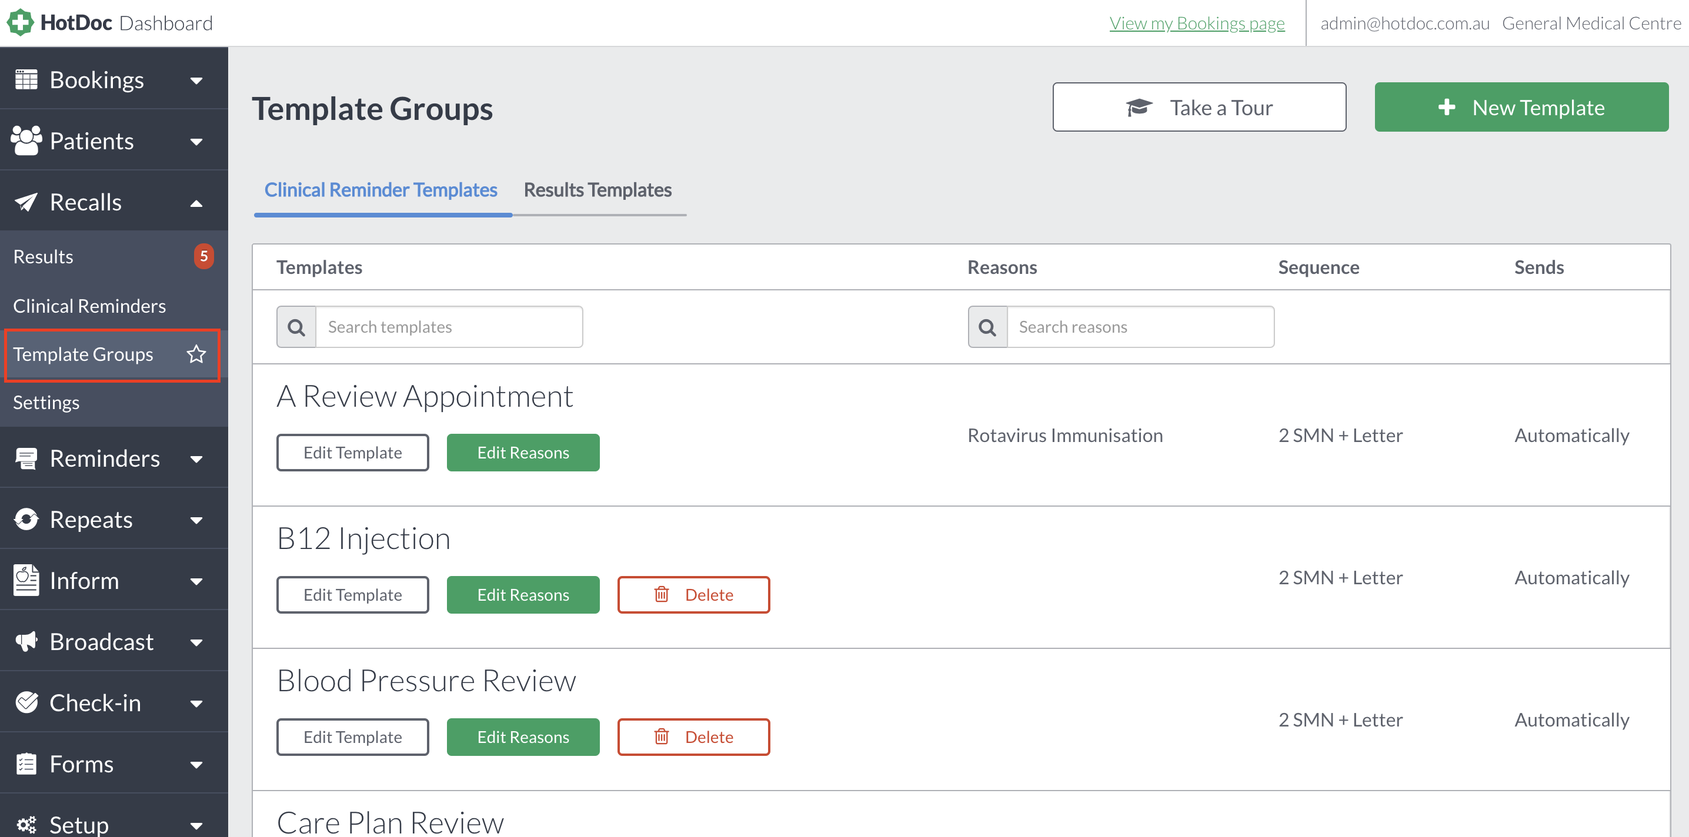
Task: Click the A Review Appointment title
Action: (425, 396)
